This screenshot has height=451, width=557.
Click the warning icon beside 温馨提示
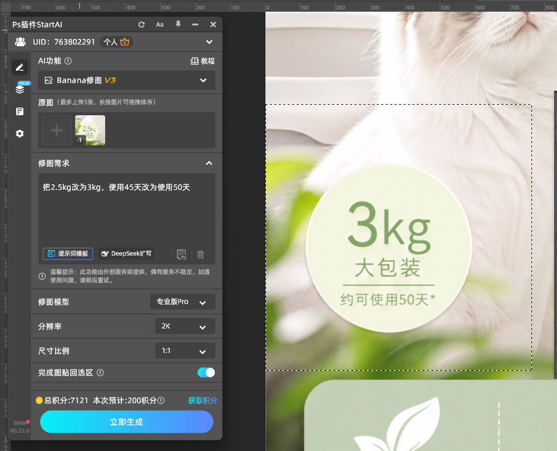tap(42, 276)
